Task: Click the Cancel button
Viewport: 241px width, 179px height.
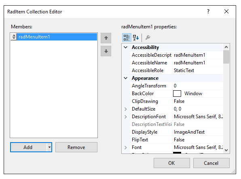Action: point(211,163)
